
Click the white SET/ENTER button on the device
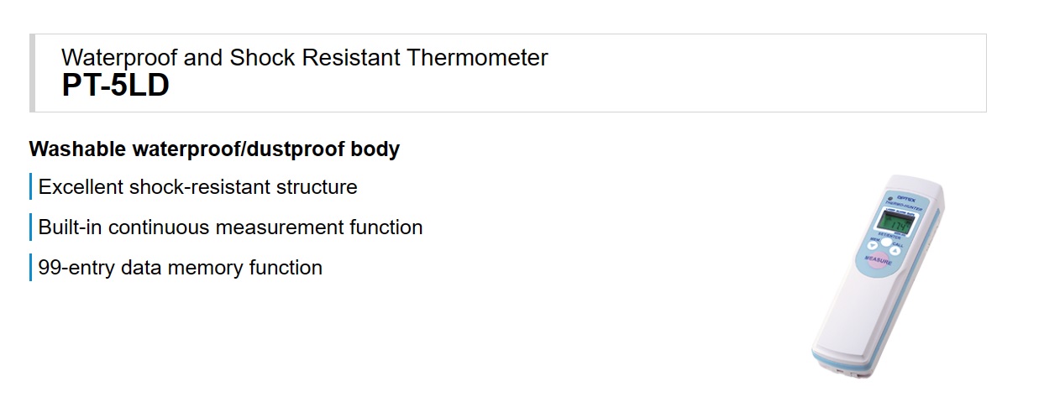point(886,242)
